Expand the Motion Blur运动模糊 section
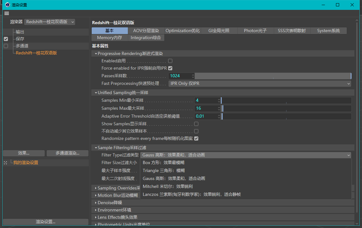Screen dimensions: 362x228 click(x=96, y=195)
